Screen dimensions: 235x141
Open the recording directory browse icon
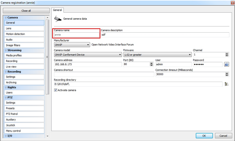point(226,84)
